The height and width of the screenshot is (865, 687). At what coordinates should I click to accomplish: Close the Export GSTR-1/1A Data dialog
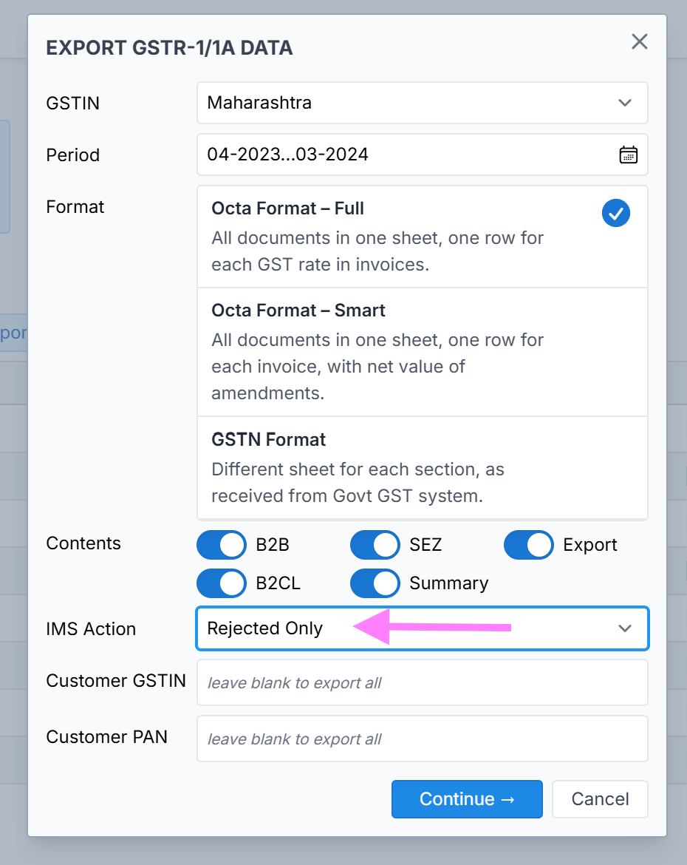(x=639, y=42)
